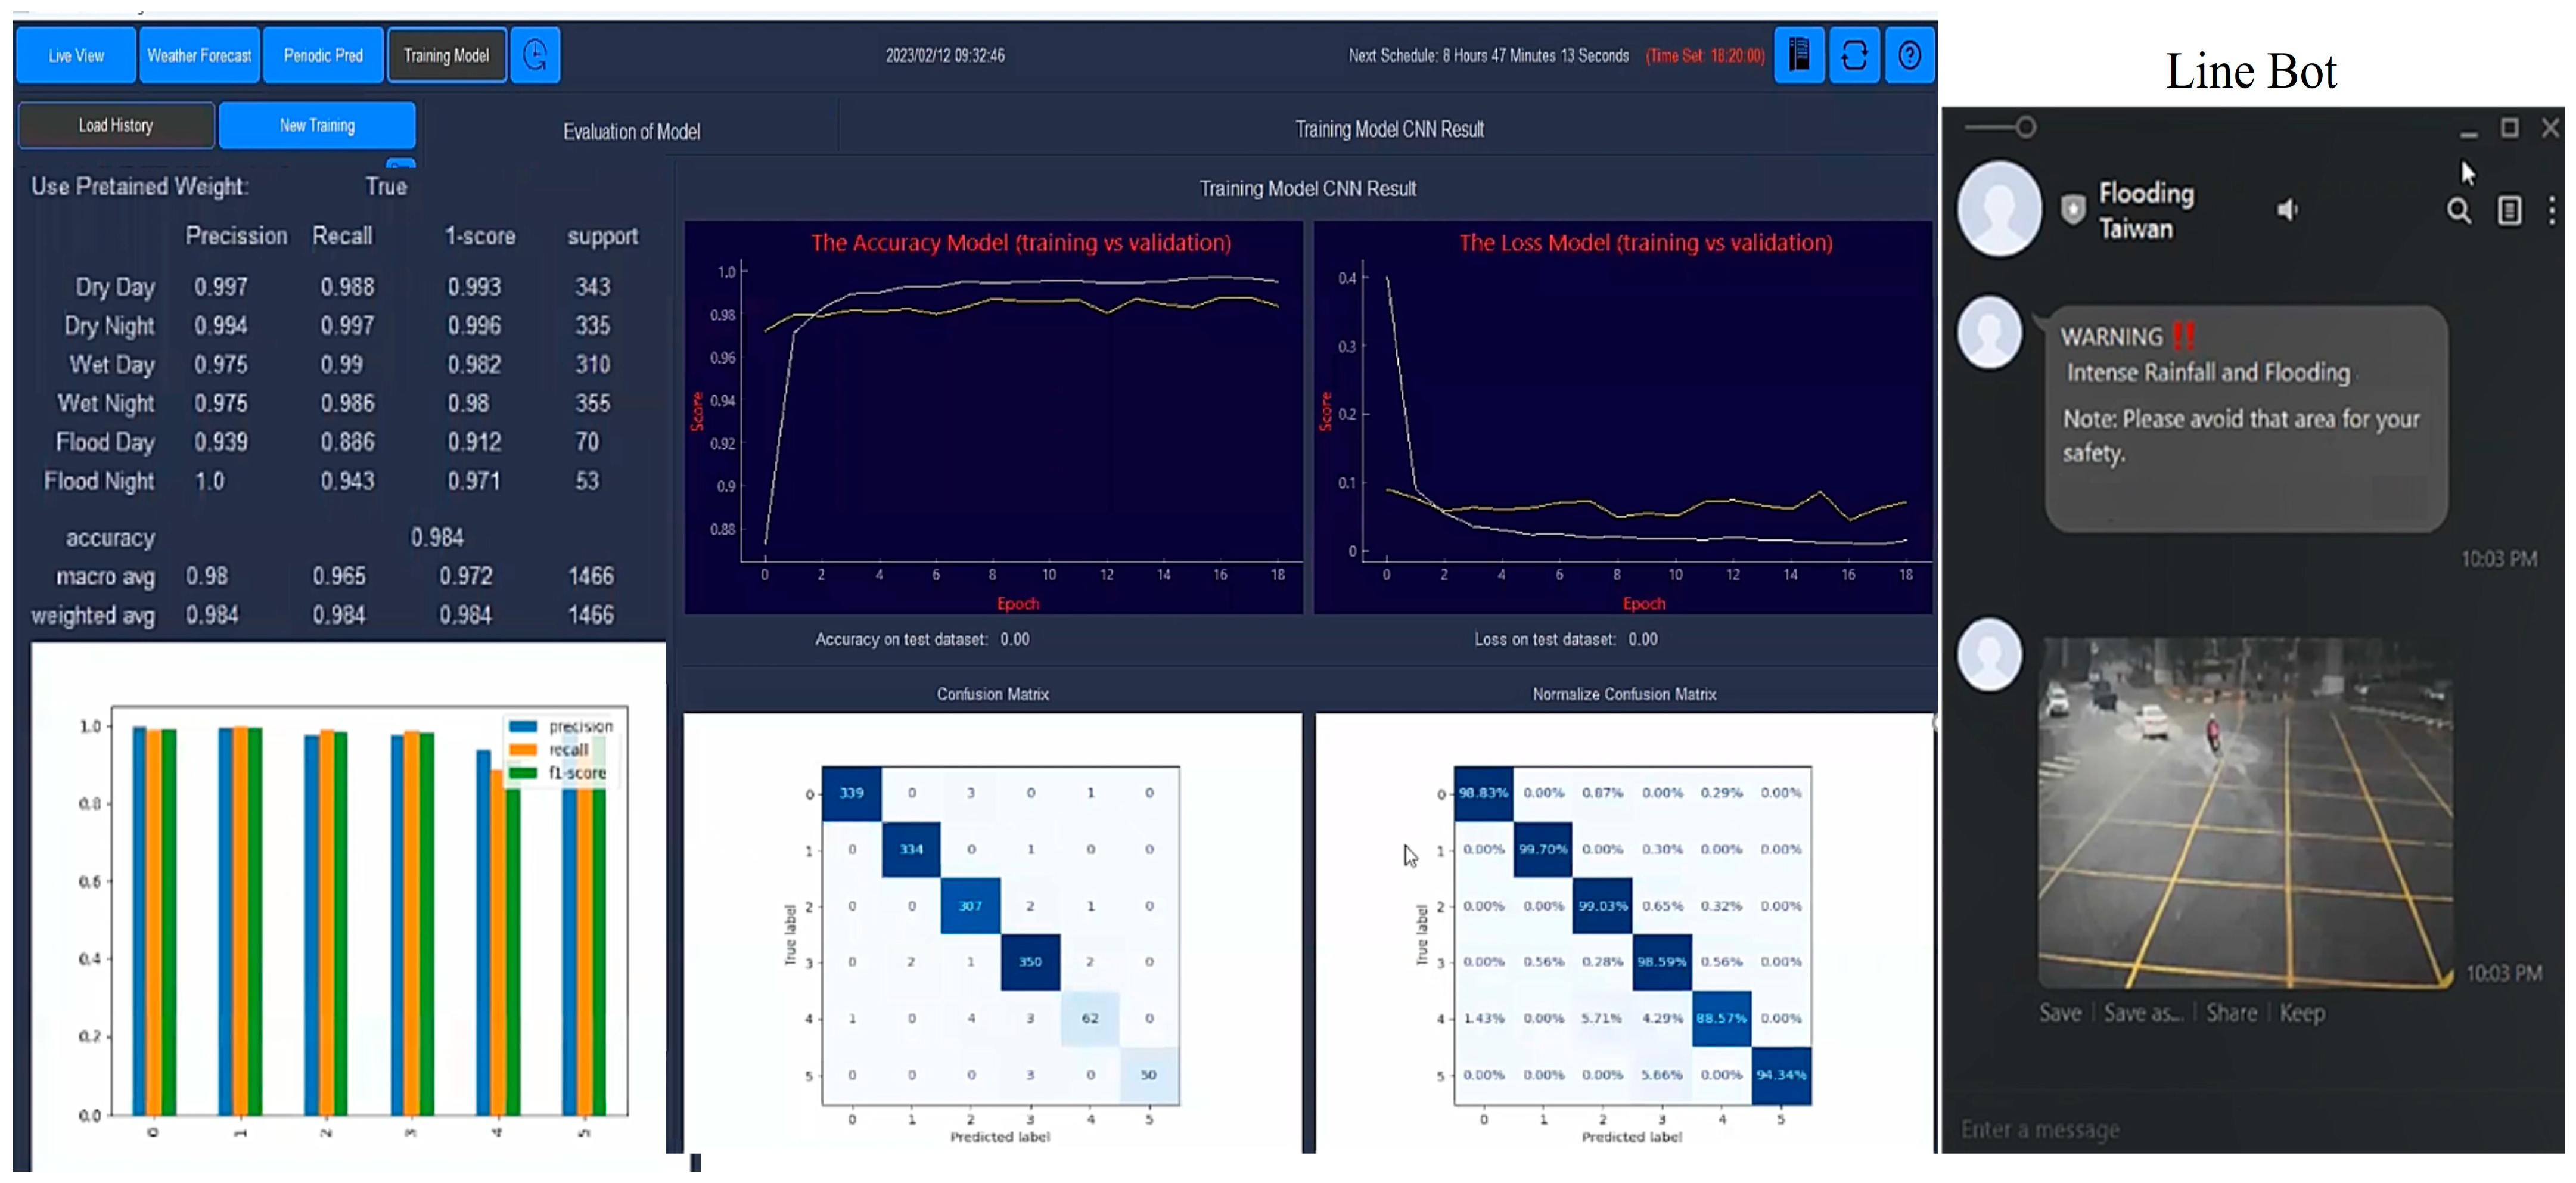Click the red Time Set 18:20:00 text
Screen dimensions: 2576x1183
pos(1705,56)
